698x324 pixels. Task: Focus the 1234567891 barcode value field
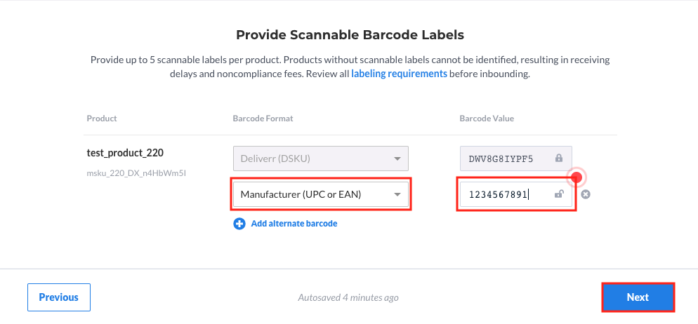click(516, 194)
